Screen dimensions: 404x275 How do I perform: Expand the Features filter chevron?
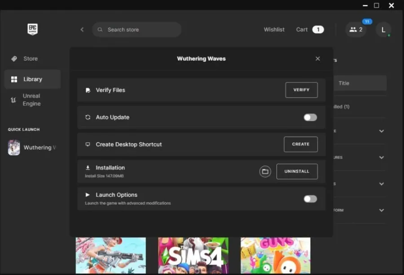click(x=381, y=158)
